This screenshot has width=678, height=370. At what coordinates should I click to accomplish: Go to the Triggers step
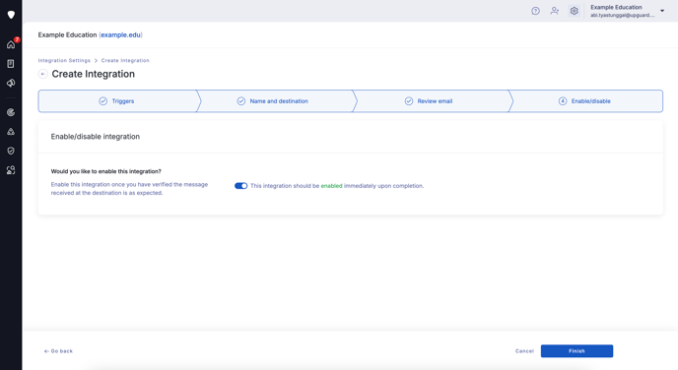[116, 101]
